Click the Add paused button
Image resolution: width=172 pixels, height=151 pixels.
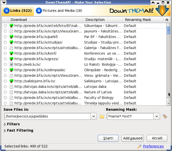pos(132,138)
